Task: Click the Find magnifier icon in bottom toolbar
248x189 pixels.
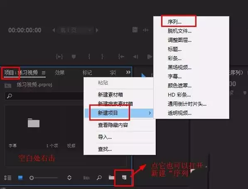Action: [x=99, y=178]
